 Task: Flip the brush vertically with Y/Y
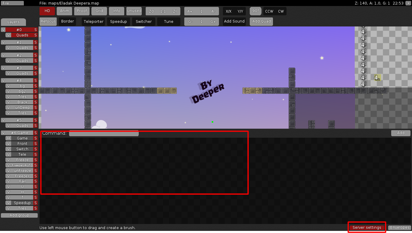(240, 11)
